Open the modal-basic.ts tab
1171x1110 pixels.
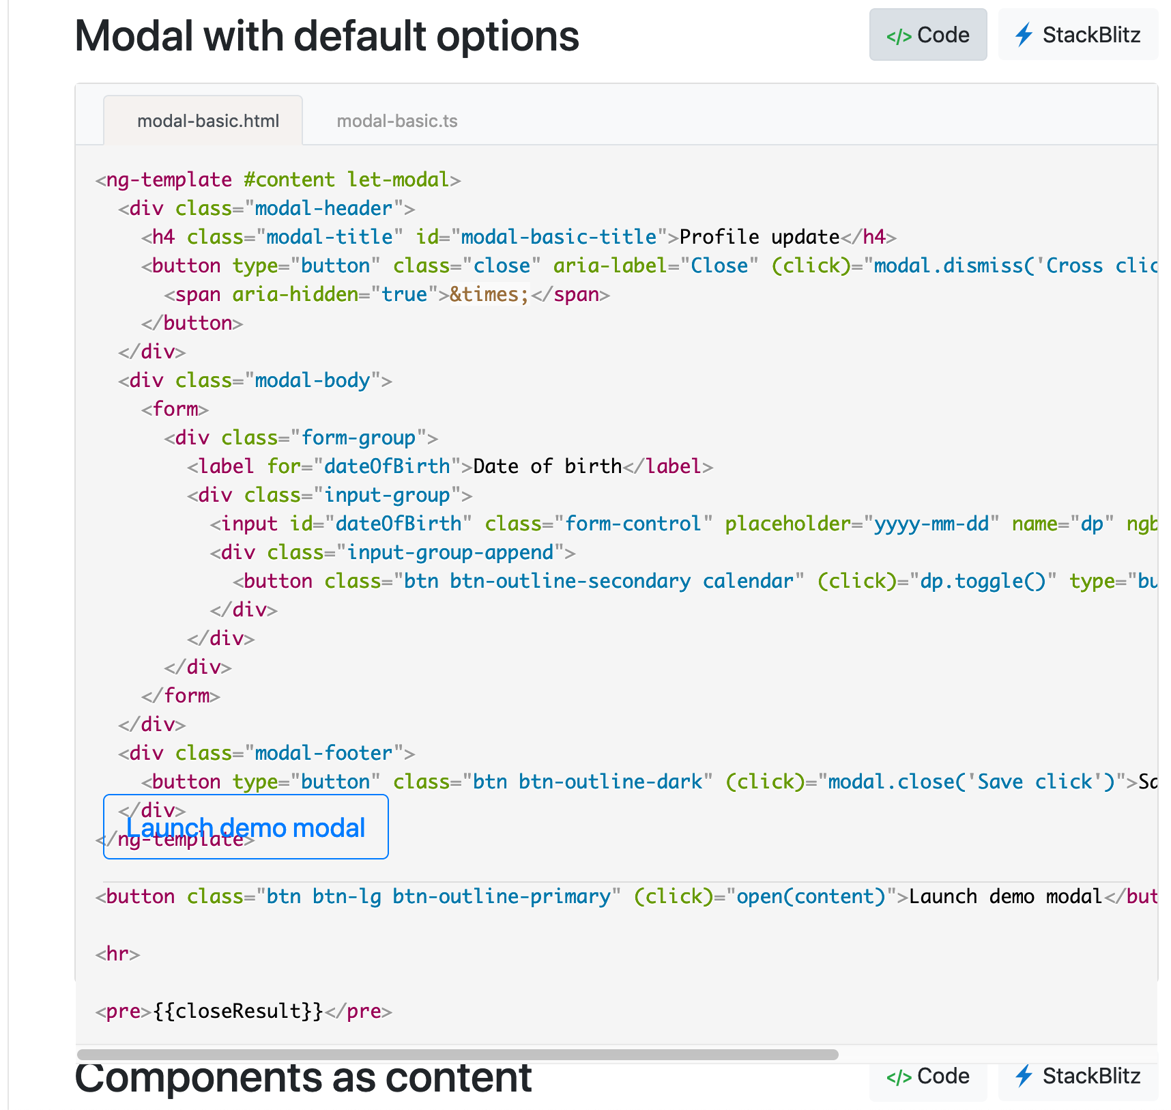click(396, 120)
